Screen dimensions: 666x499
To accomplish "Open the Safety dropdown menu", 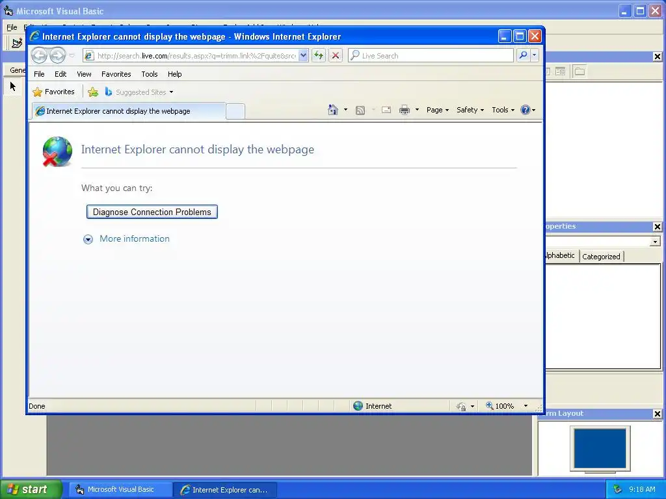I will pos(470,110).
